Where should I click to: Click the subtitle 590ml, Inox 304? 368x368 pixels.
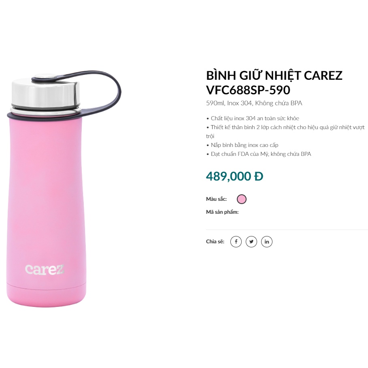coord(254,103)
